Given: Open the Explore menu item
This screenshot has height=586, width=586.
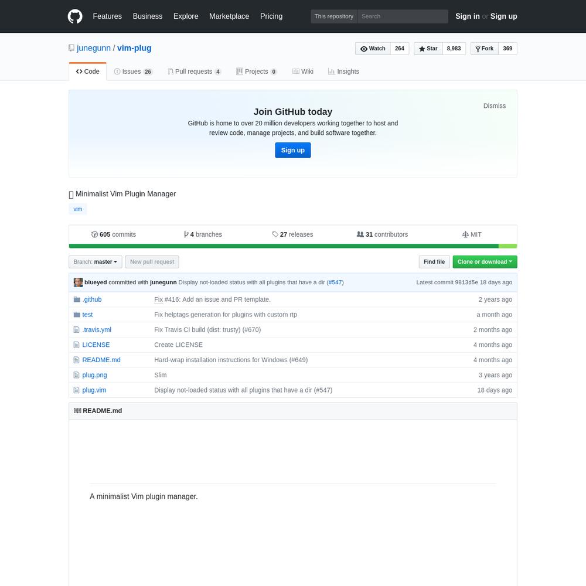Looking at the screenshot, I should click(x=186, y=16).
